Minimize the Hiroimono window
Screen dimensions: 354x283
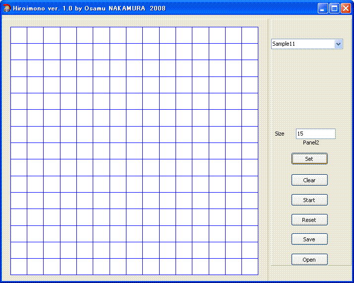click(323, 8)
